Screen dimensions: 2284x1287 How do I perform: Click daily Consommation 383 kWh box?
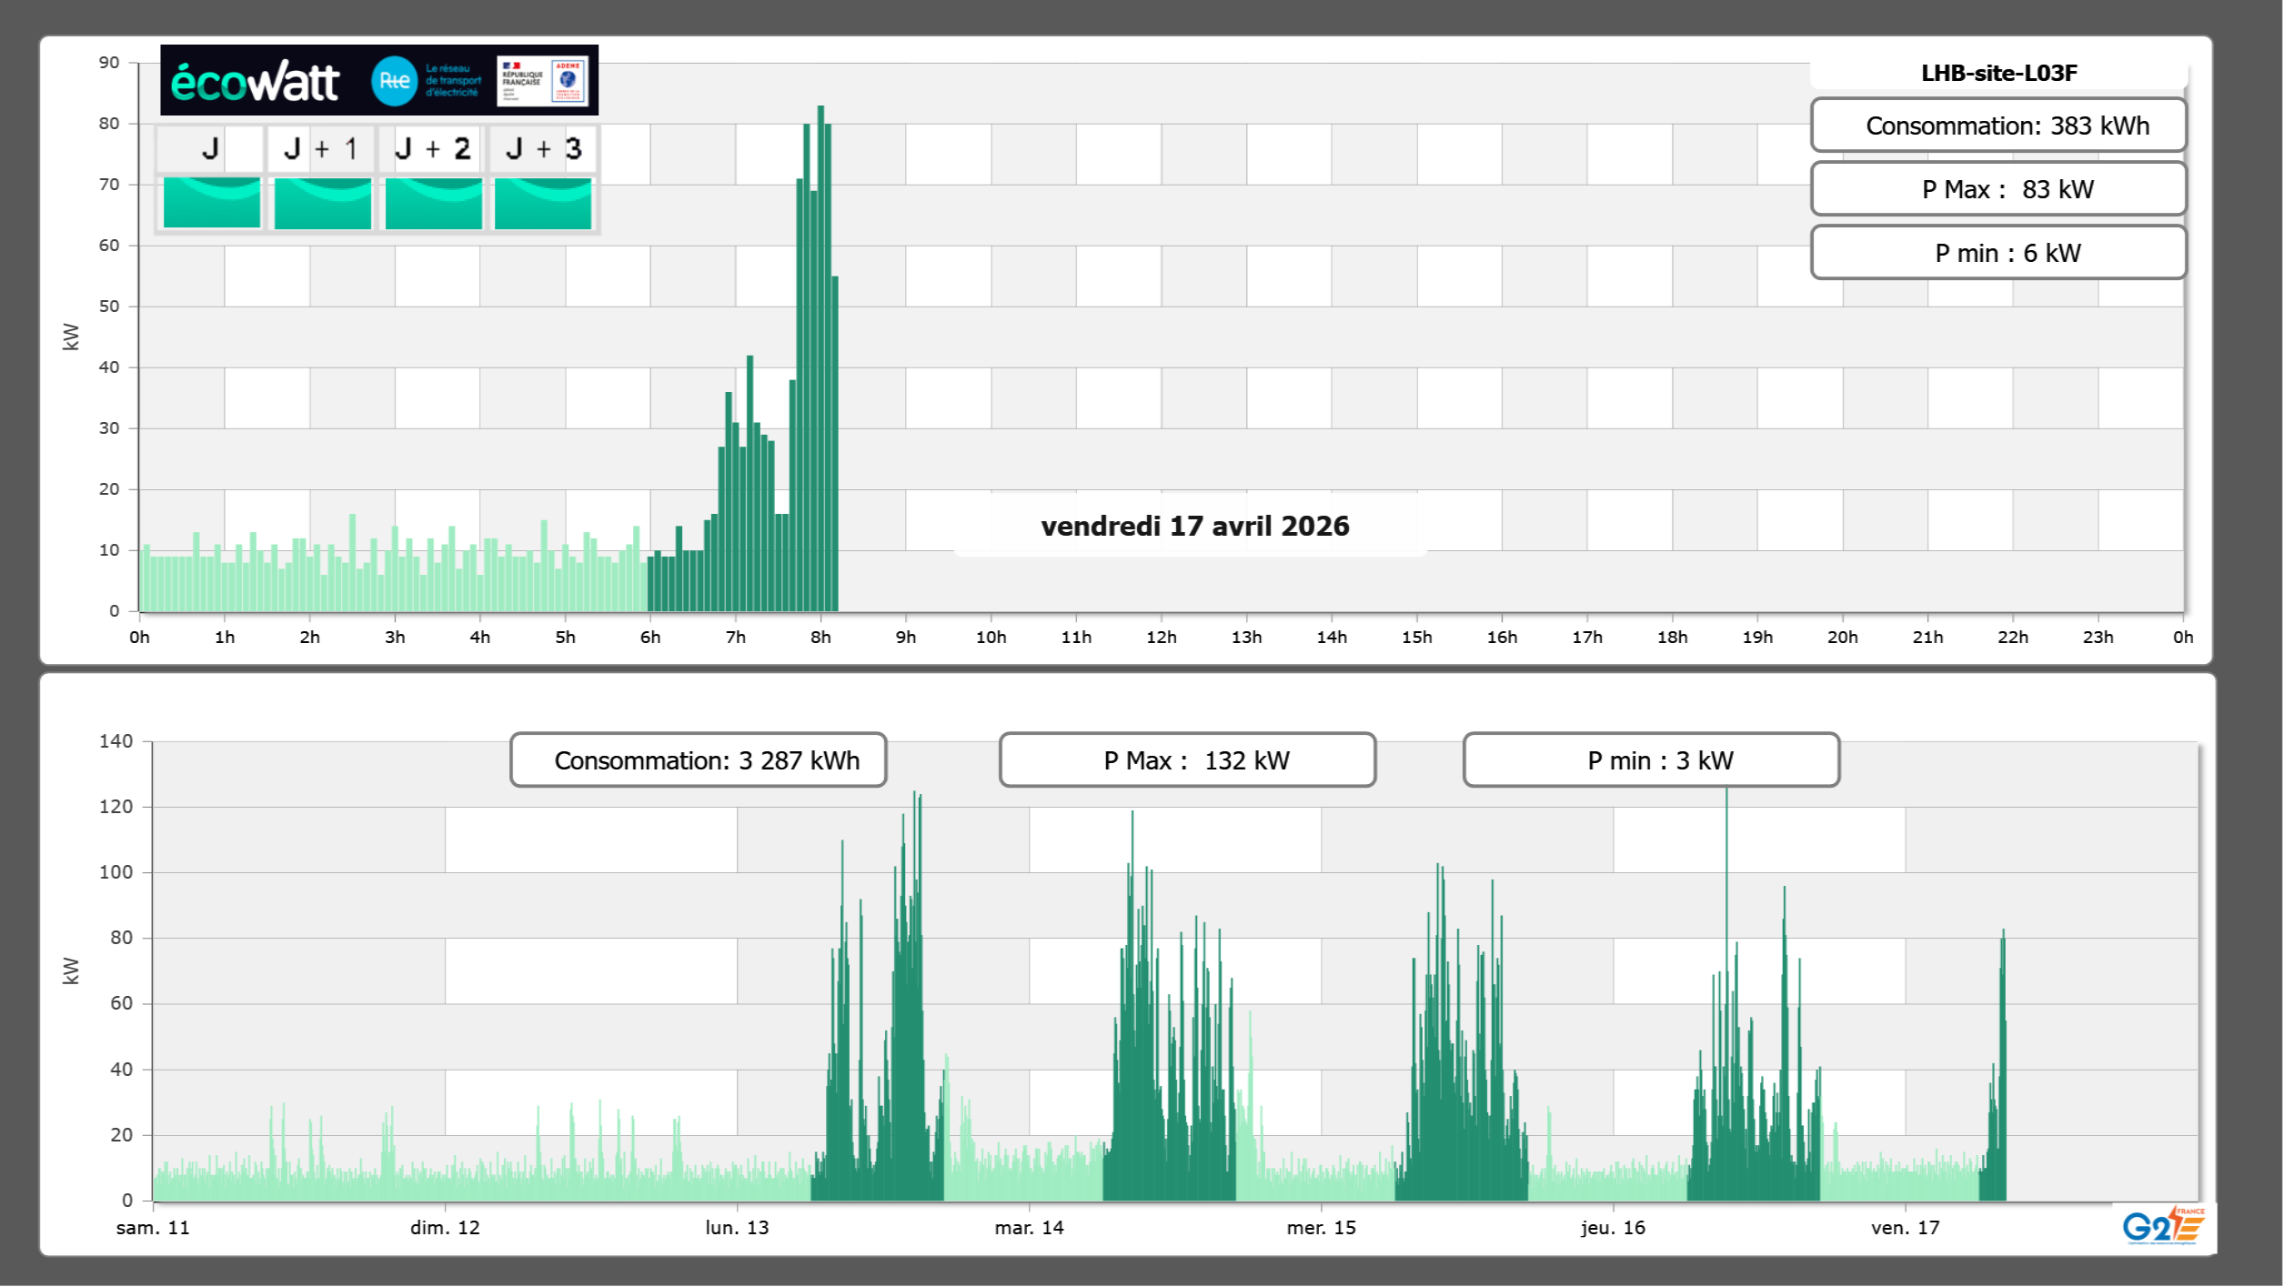1998,126
